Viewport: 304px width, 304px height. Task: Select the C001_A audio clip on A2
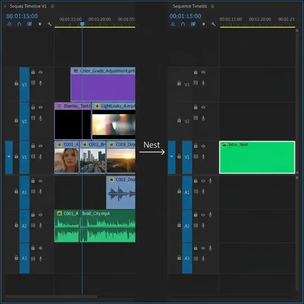67,226
